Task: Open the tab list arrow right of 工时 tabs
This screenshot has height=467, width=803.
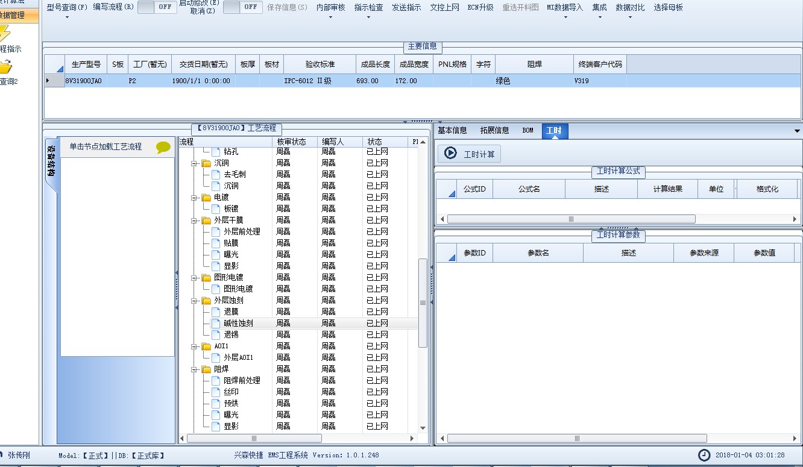Action: [797, 131]
